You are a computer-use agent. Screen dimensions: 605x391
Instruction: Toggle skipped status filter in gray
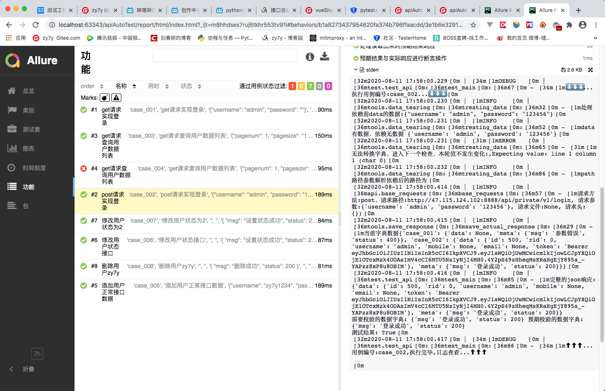pos(319,86)
